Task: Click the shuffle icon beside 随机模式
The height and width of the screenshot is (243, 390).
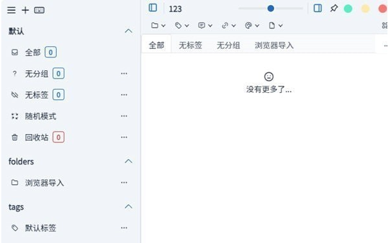Action: click(15, 116)
